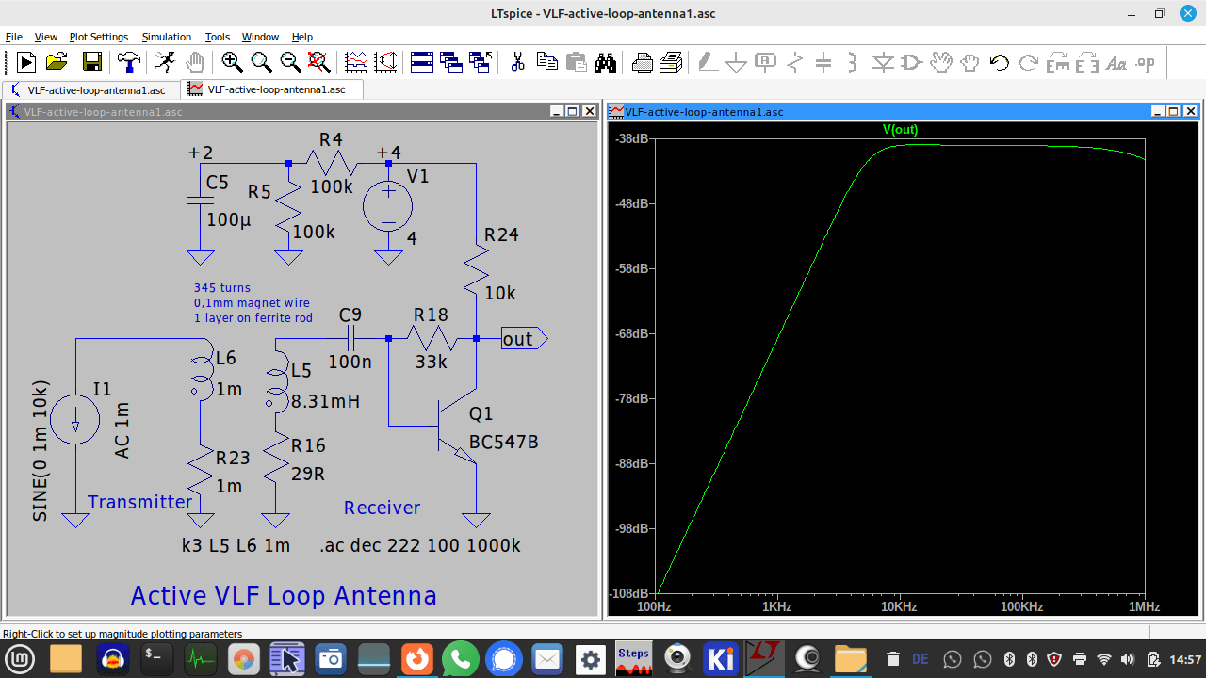This screenshot has width=1206, height=678.
Task: Click the SINE(0 1m 10k) source value
Action: [41, 451]
